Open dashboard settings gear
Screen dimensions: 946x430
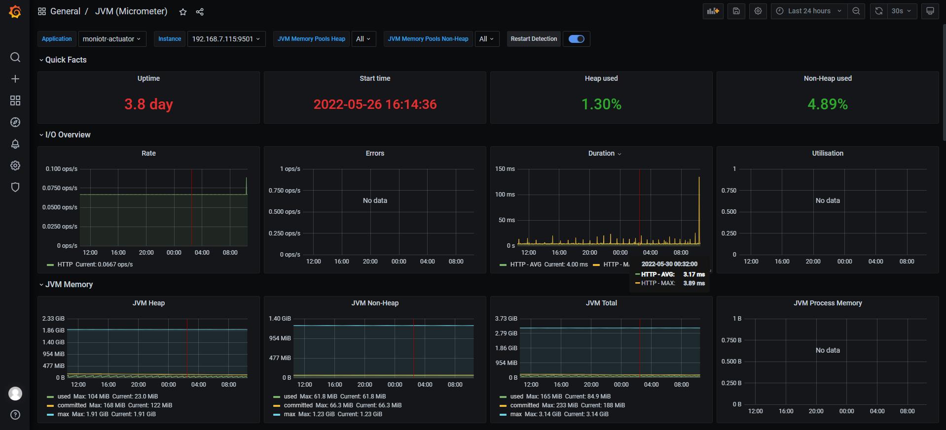(x=758, y=11)
